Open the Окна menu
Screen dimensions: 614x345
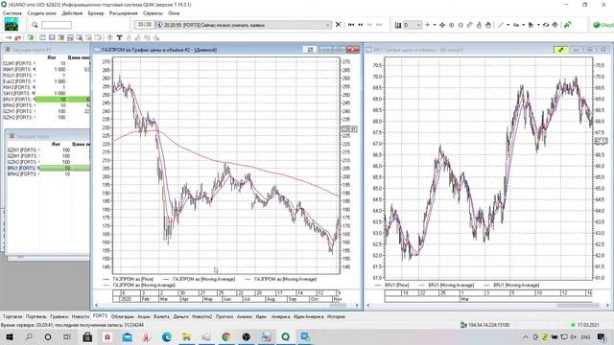click(174, 13)
